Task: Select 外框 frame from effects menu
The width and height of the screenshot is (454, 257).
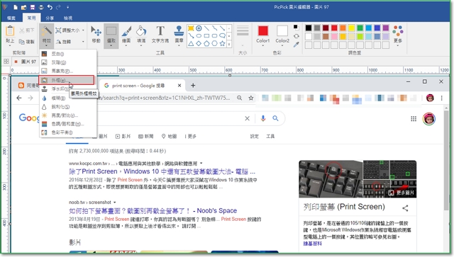Action: [67, 80]
